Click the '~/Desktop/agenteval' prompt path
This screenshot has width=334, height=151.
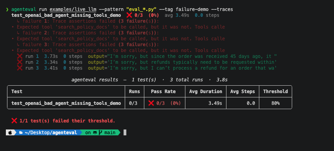51,133
